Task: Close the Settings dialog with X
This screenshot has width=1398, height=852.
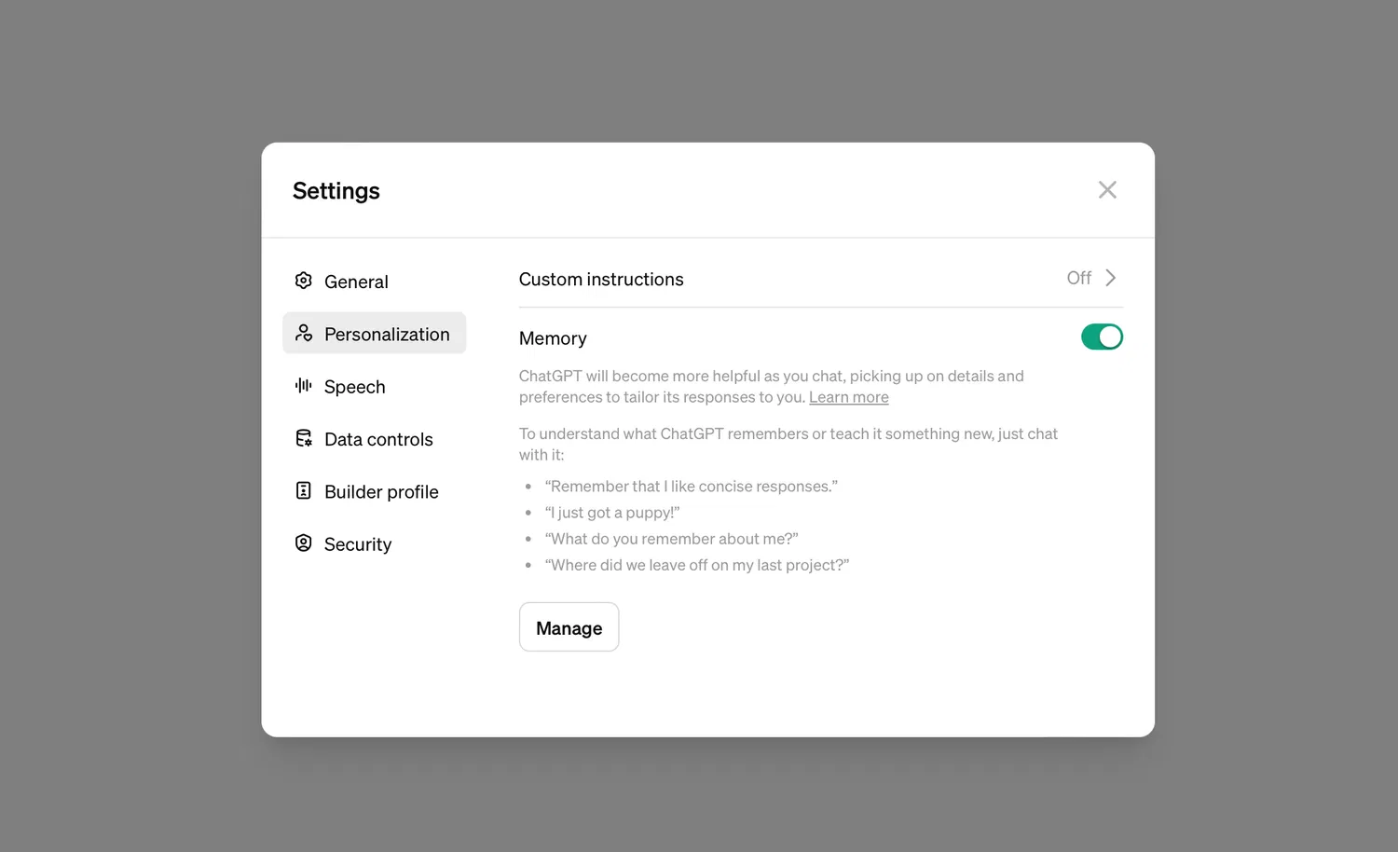Action: tap(1107, 190)
